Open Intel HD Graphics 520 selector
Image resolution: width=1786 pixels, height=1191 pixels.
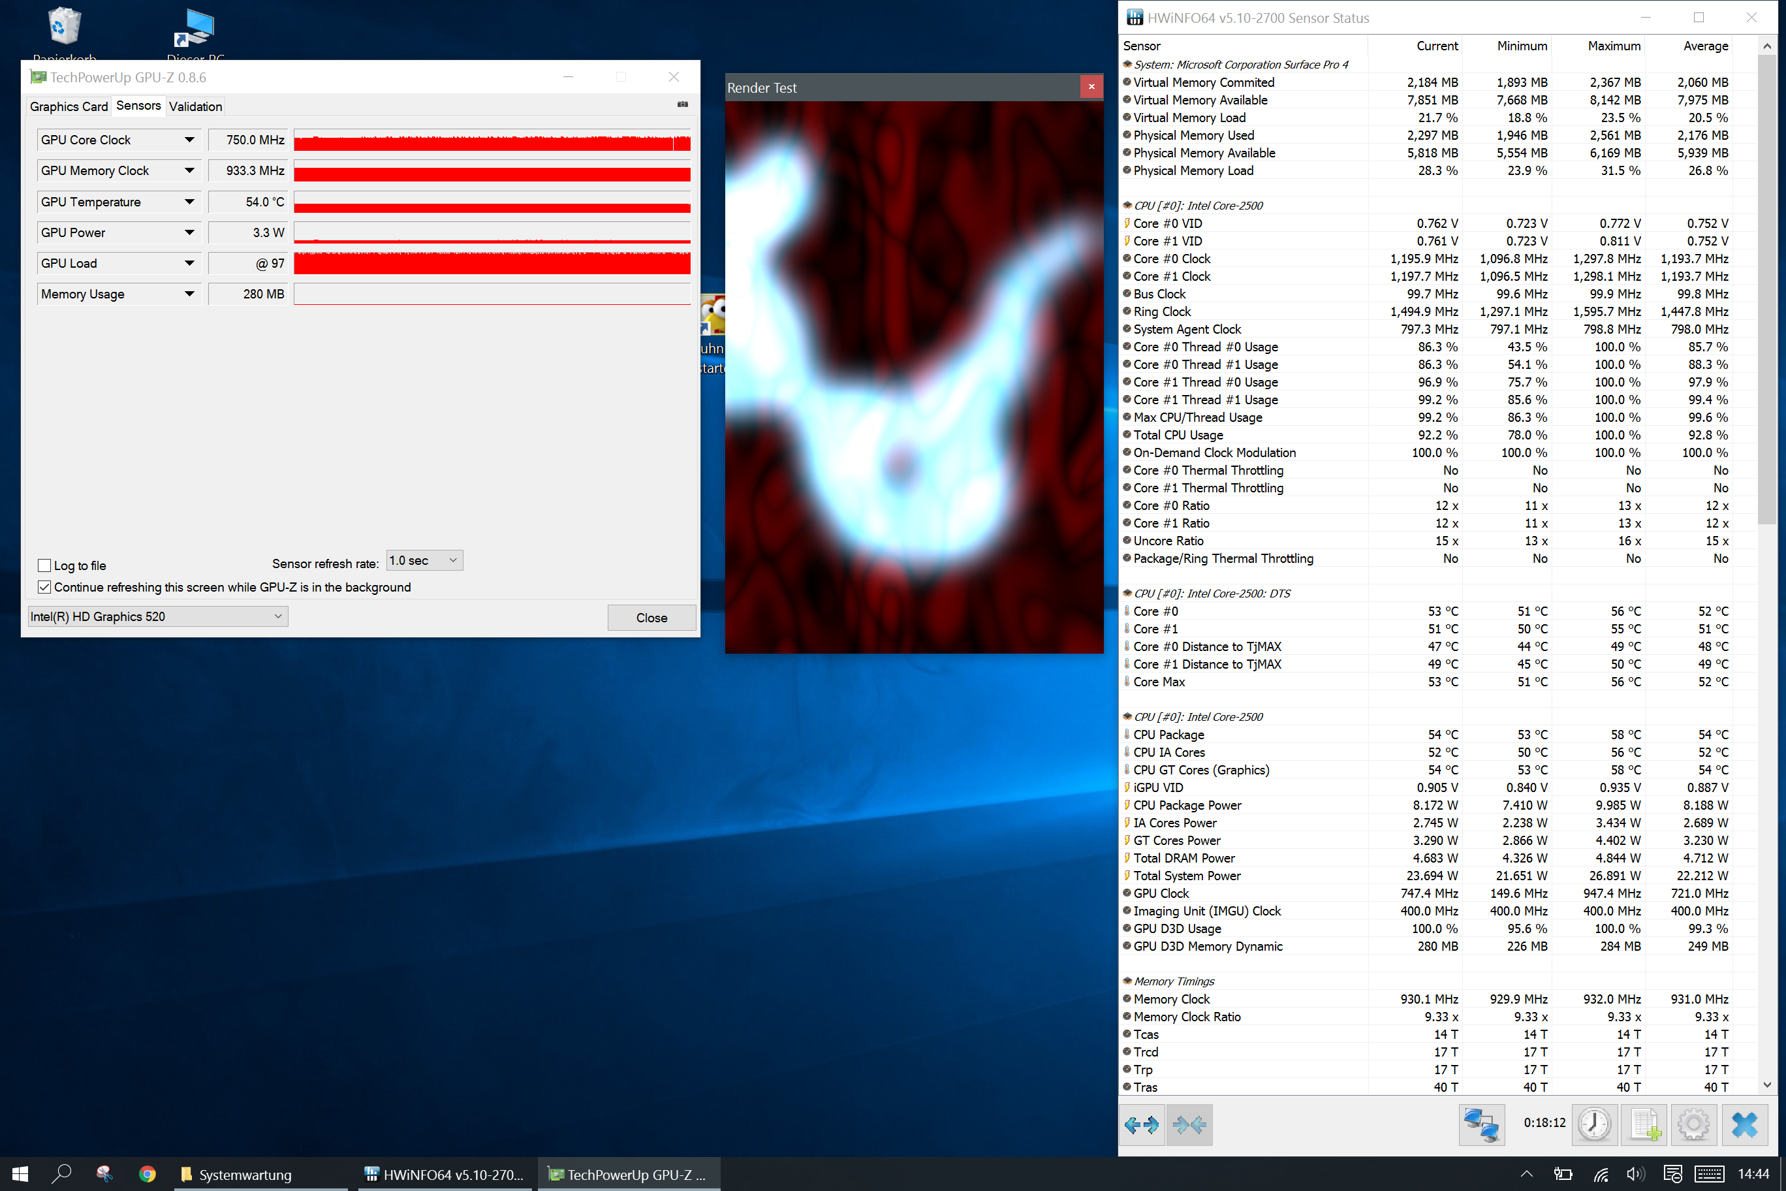(x=157, y=616)
